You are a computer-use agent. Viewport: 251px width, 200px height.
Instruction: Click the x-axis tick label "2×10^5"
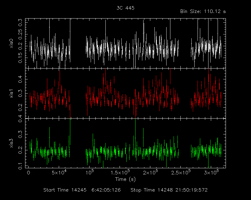[x=151, y=172]
